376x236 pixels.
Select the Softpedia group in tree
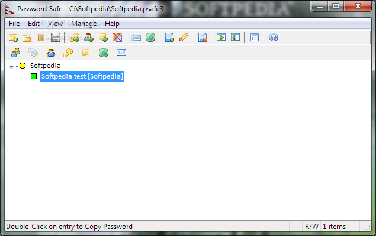tap(46, 66)
